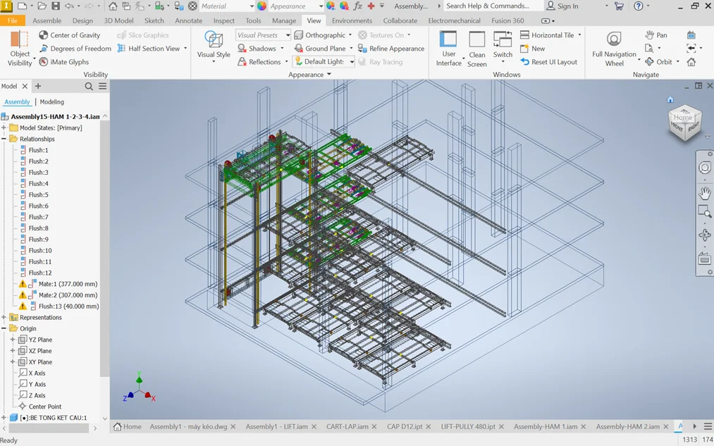Toggle Textures On setting
The height and width of the screenshot is (446, 714).
pos(381,35)
